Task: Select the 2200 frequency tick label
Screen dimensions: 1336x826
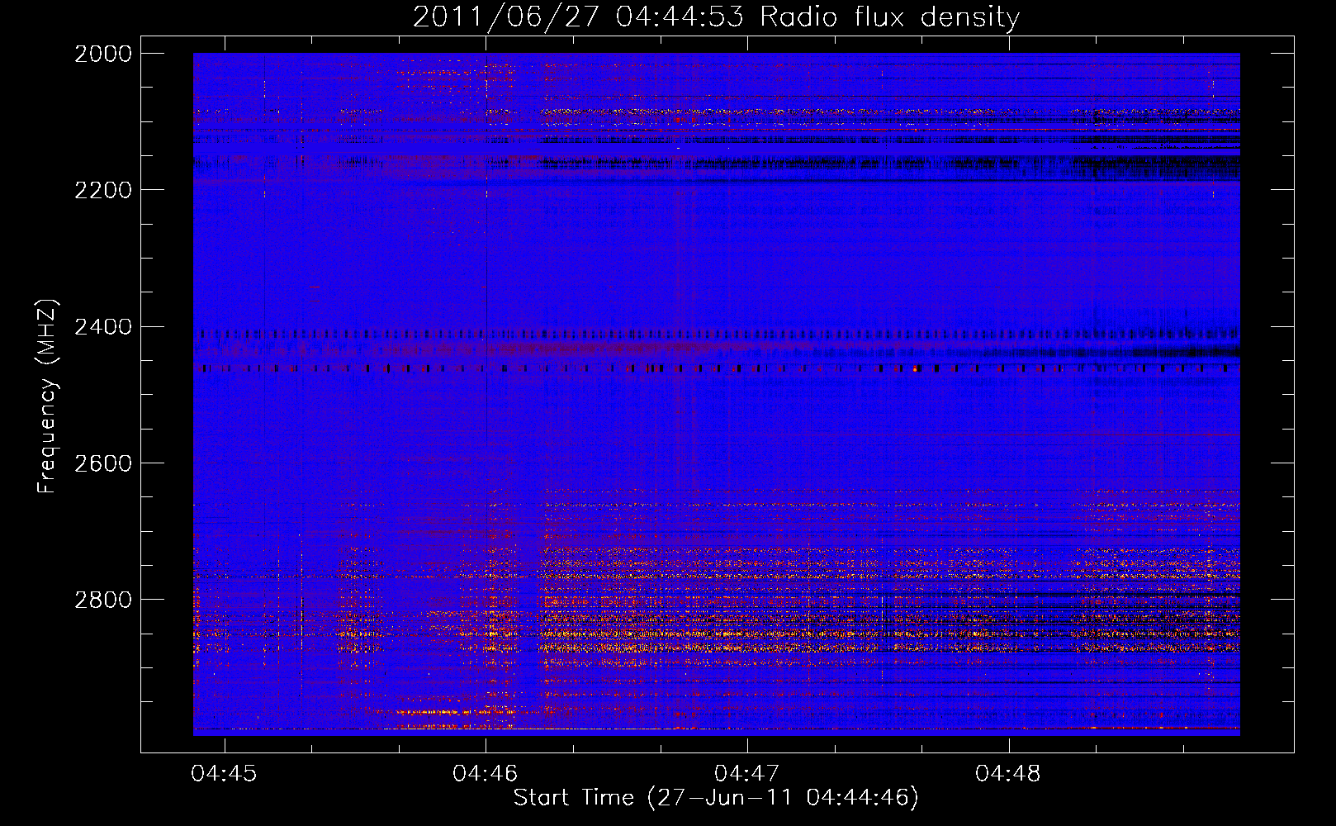Action: 103,190
